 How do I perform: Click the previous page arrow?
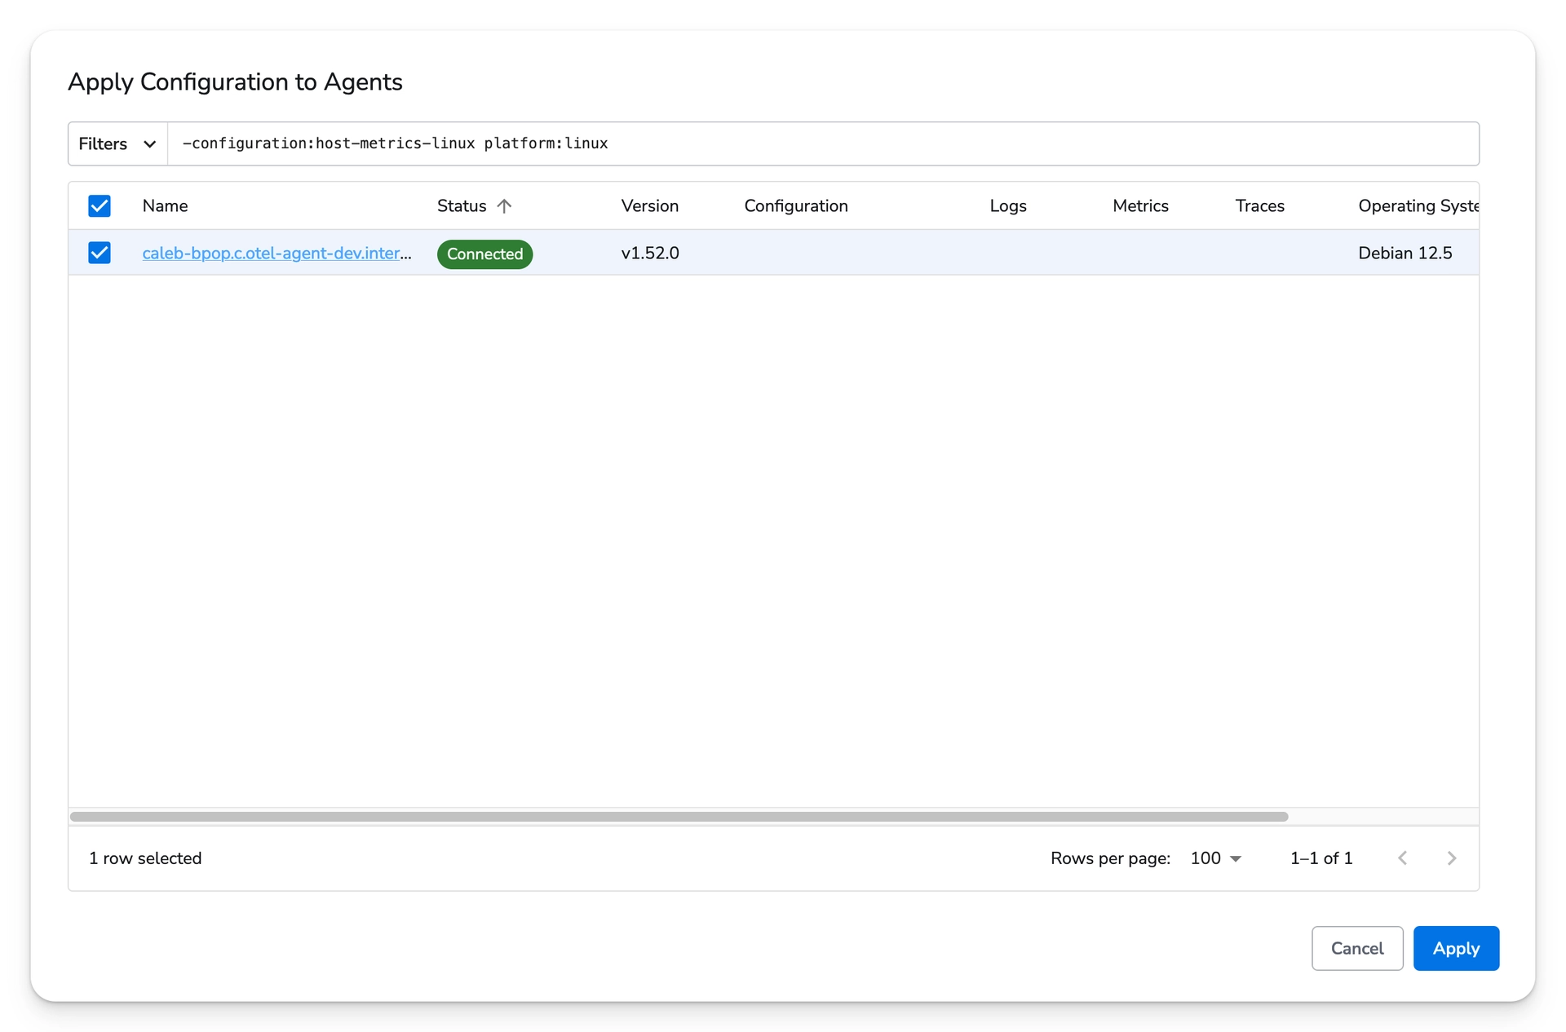(x=1403, y=858)
